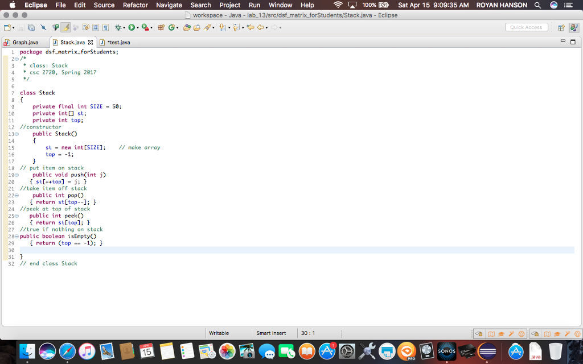
Task: Minimize the editor area
Action: [563, 41]
